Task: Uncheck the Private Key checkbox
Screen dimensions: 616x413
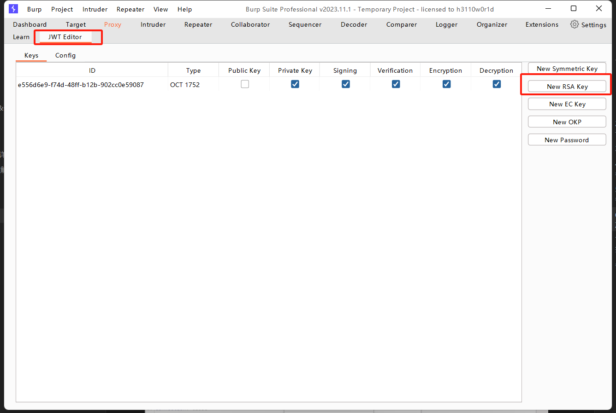Action: (295, 84)
